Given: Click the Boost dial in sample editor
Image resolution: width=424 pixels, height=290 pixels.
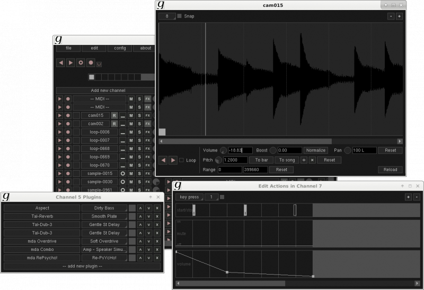Looking at the screenshot, I should click(273, 151).
